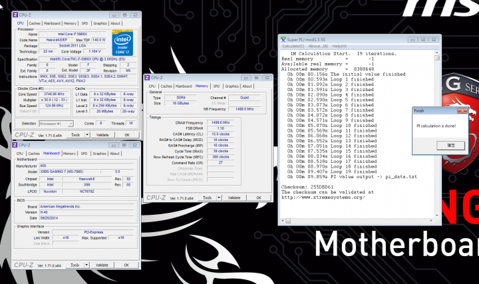Click Validate button in Memory window
The height and width of the screenshot is (284, 479).
click(x=234, y=198)
